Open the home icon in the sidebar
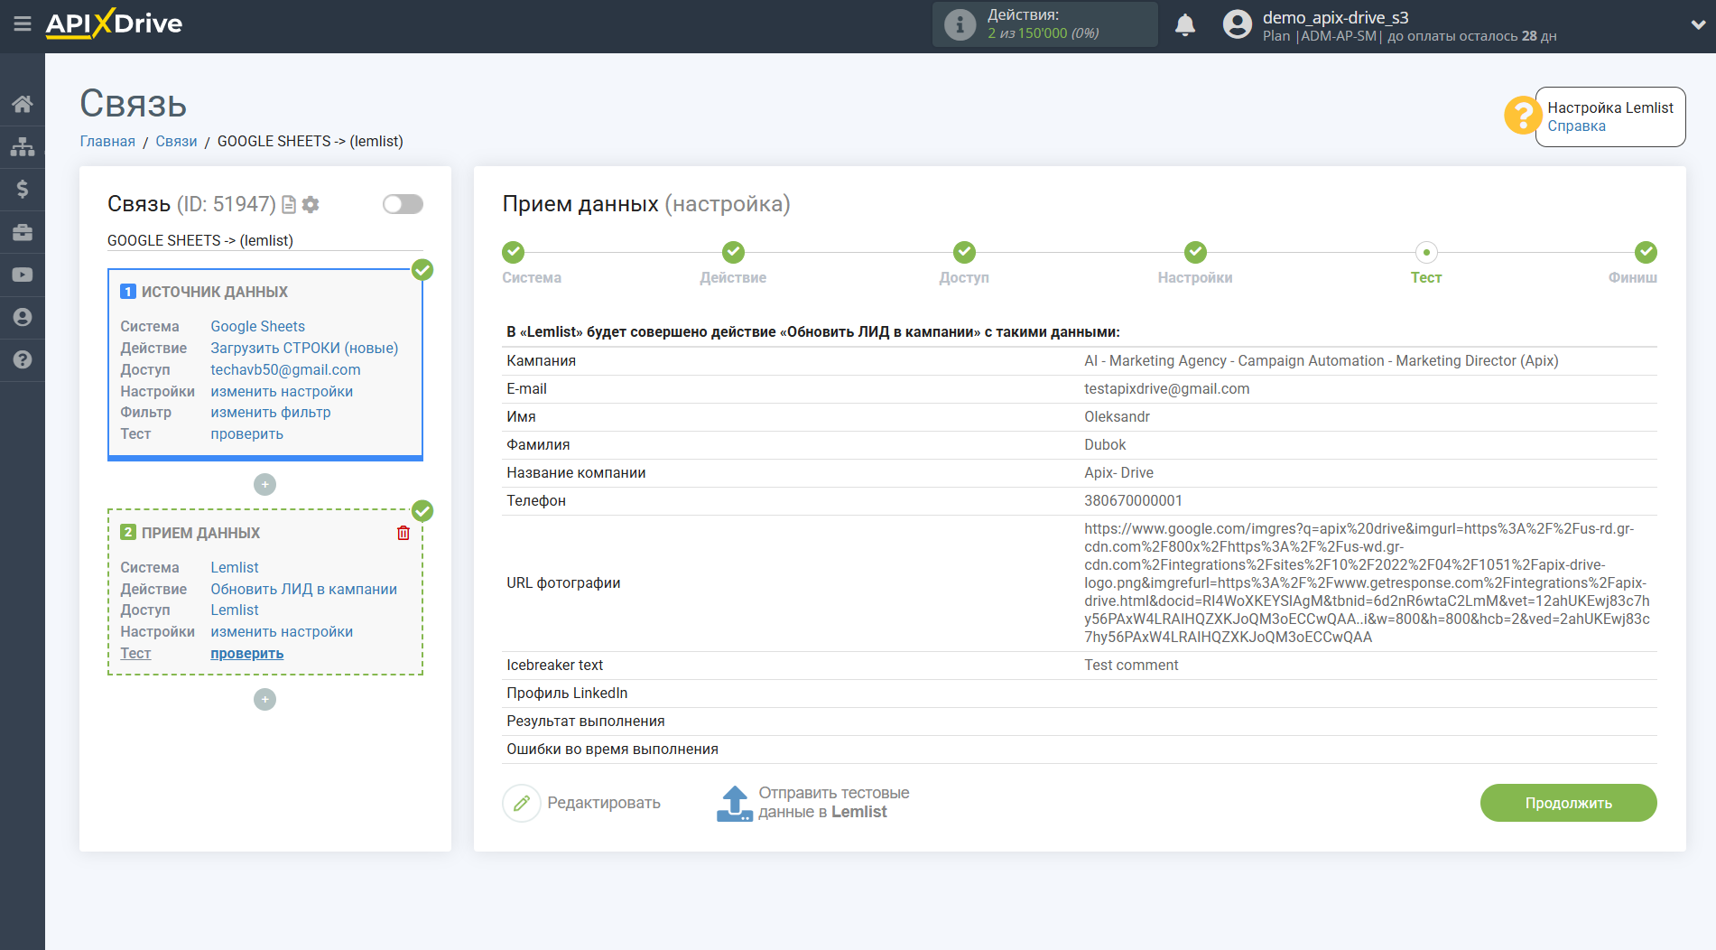 [23, 104]
